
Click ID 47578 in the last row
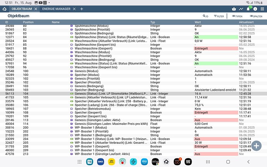click(10, 154)
